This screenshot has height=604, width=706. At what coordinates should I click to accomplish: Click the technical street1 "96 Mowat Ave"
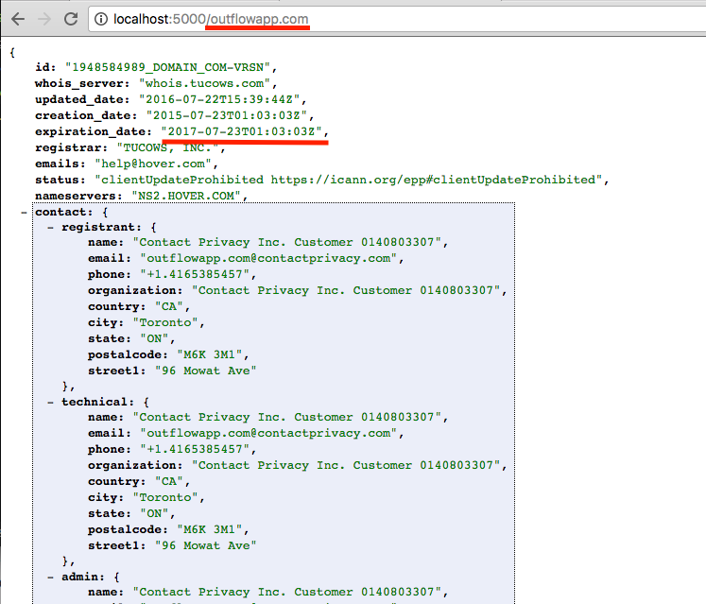pos(206,546)
